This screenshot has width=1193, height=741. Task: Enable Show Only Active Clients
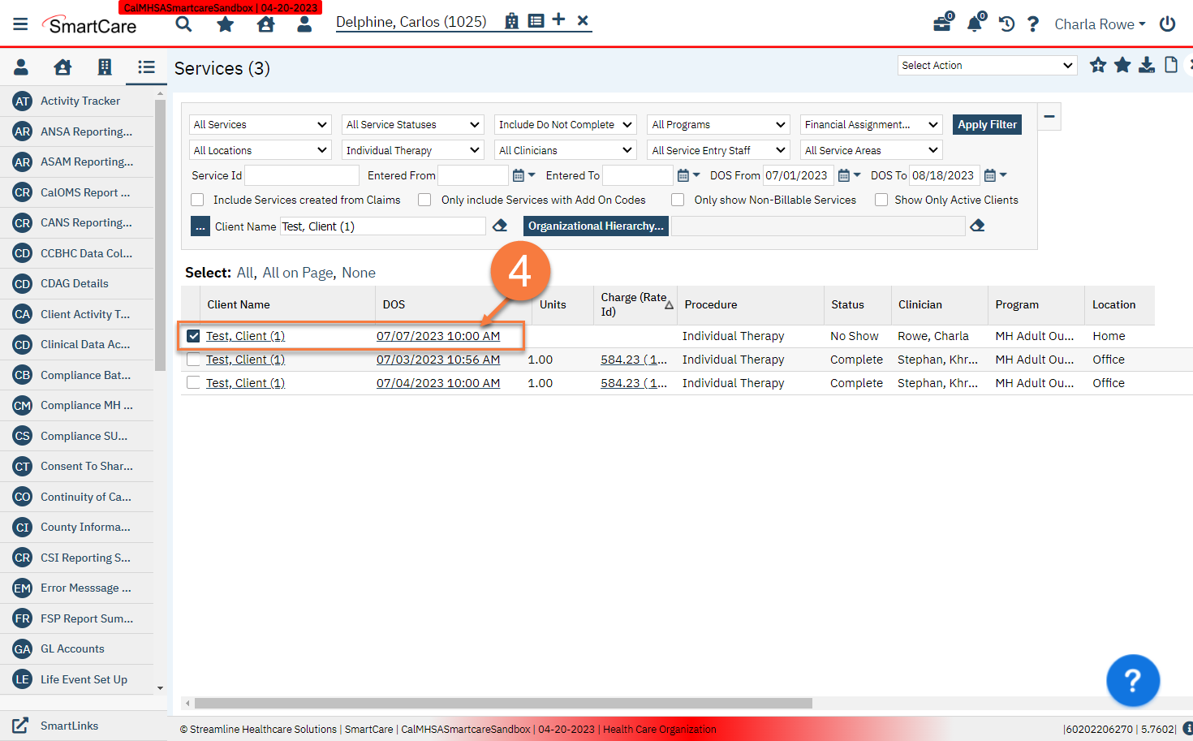tap(881, 200)
